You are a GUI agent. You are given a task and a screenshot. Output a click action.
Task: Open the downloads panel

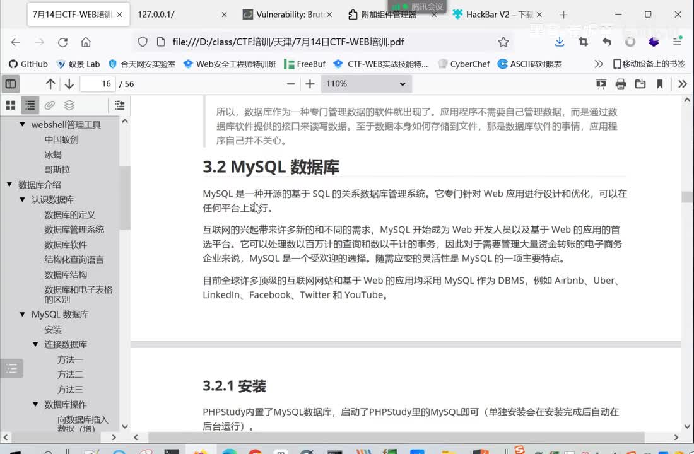tap(560, 42)
